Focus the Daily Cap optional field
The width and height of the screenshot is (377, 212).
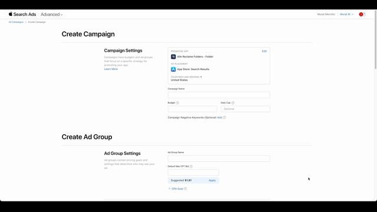tap(245, 109)
